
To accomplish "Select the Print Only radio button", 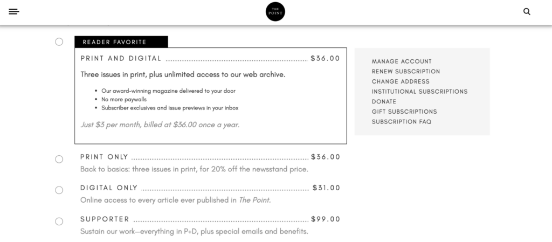I will click(59, 160).
